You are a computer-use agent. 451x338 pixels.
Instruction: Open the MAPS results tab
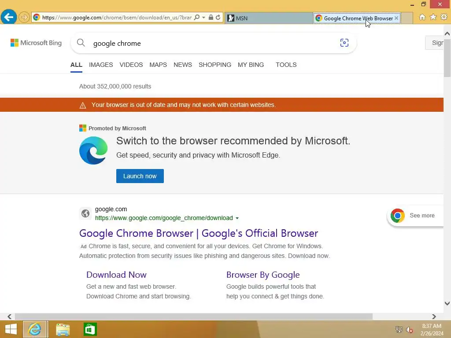pyautogui.click(x=158, y=65)
